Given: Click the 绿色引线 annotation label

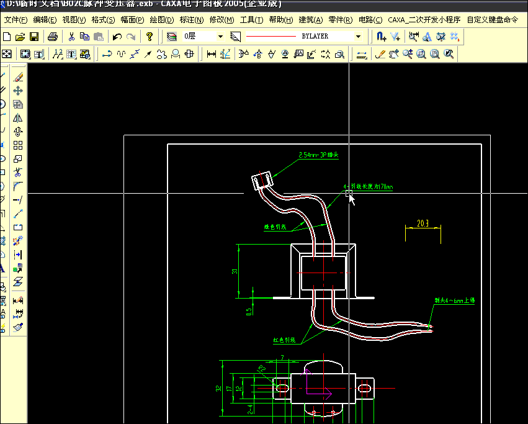Looking at the screenshot, I should (275, 227).
